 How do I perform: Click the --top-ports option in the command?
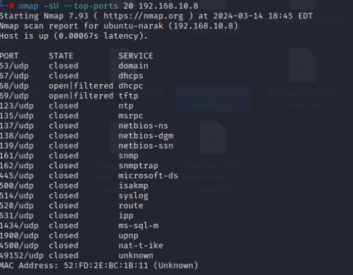91,6
